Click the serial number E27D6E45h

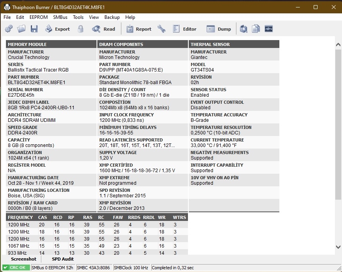(21, 95)
